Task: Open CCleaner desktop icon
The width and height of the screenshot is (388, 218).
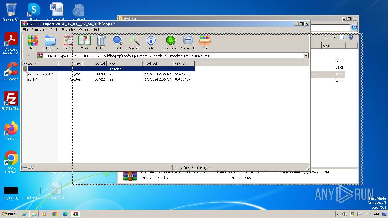Action: pos(11,71)
